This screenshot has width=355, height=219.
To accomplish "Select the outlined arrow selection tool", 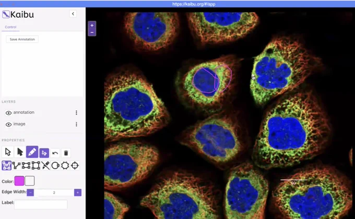I will click(8, 152).
